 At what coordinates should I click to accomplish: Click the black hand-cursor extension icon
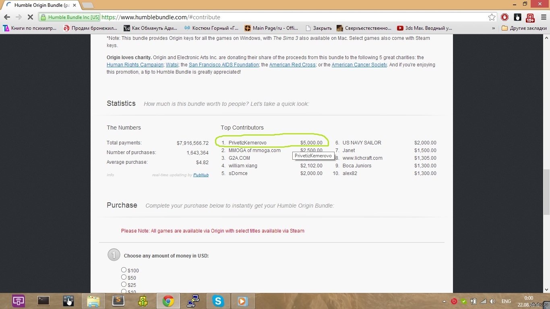coord(517,17)
